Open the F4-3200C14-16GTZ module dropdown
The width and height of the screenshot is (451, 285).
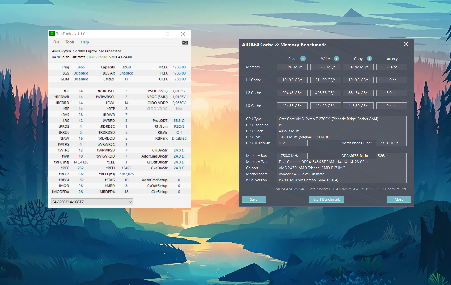[x=92, y=202]
